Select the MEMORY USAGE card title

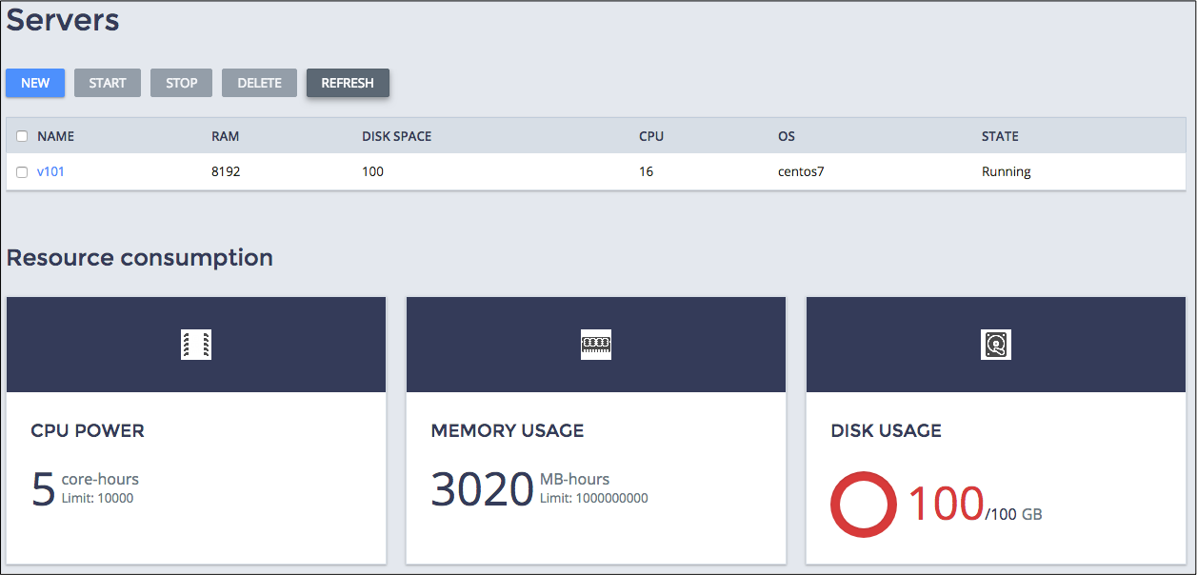click(508, 430)
